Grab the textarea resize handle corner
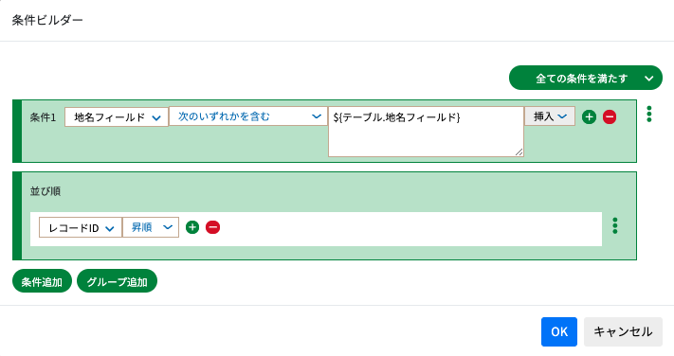The image size is (674, 356). (519, 151)
